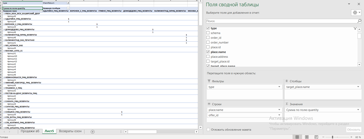The height and width of the screenshot is (139, 364).
Task: Click the magnifier icon in field search
Action: click(x=359, y=21)
